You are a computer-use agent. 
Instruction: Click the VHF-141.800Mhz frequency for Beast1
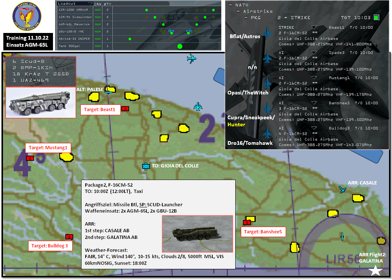353,44
